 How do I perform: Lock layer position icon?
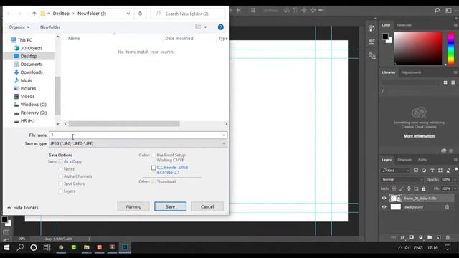coord(408,188)
